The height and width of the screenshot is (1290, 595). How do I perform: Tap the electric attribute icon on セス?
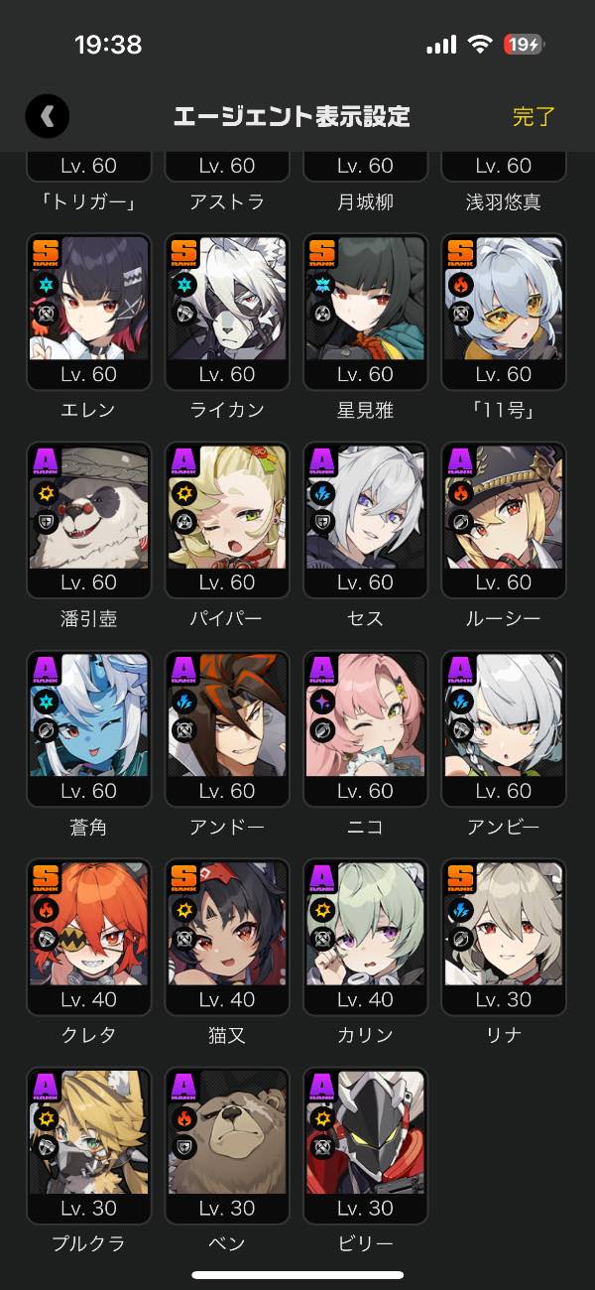tap(321, 493)
